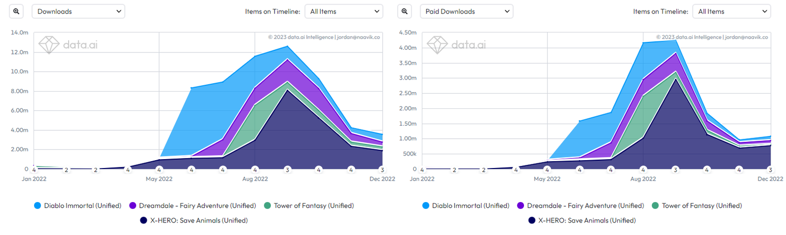
Task: Click the 2.00m y-axis label on Downloads chart
Action: tap(19, 150)
